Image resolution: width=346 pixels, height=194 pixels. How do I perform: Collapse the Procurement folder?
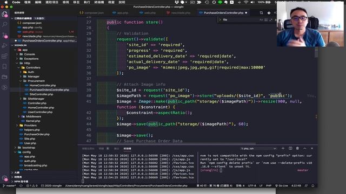click(x=21, y=81)
